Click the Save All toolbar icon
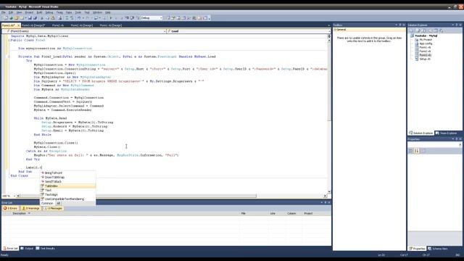Image resolution: width=464 pixels, height=261 pixels. [35, 18]
